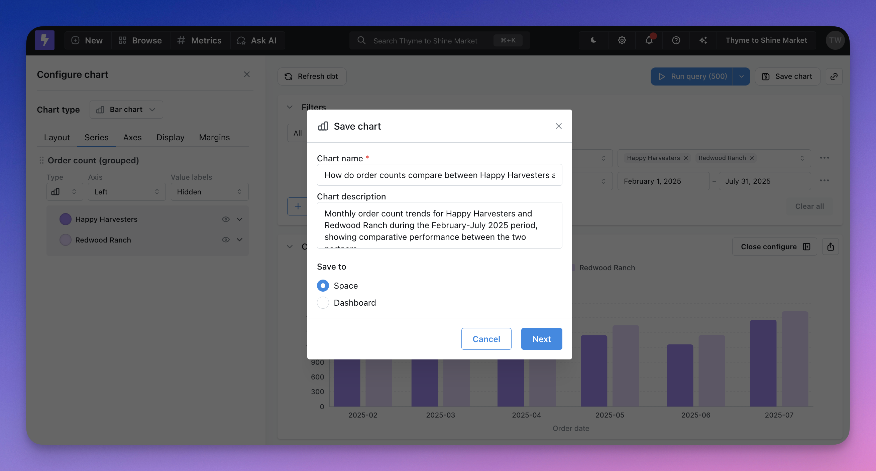
Task: Hide the Happy Harvesters series
Action: point(225,219)
